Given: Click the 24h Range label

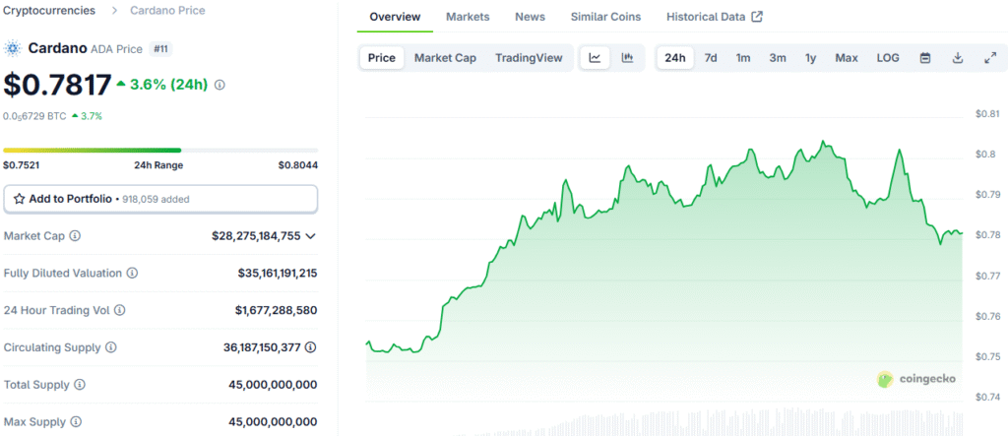Looking at the screenshot, I should [158, 165].
